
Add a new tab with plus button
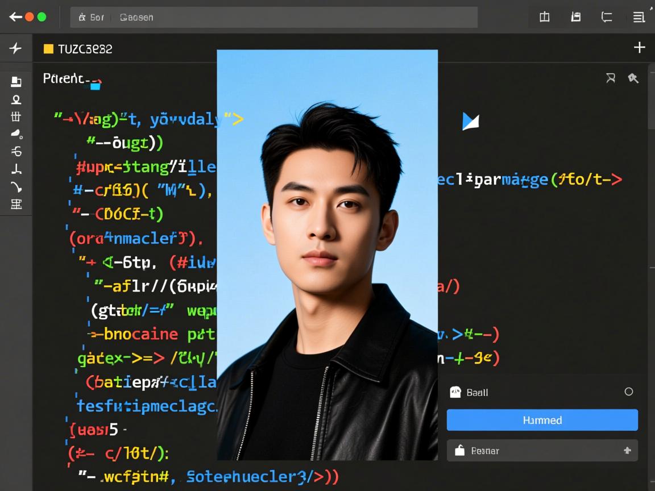coord(639,48)
